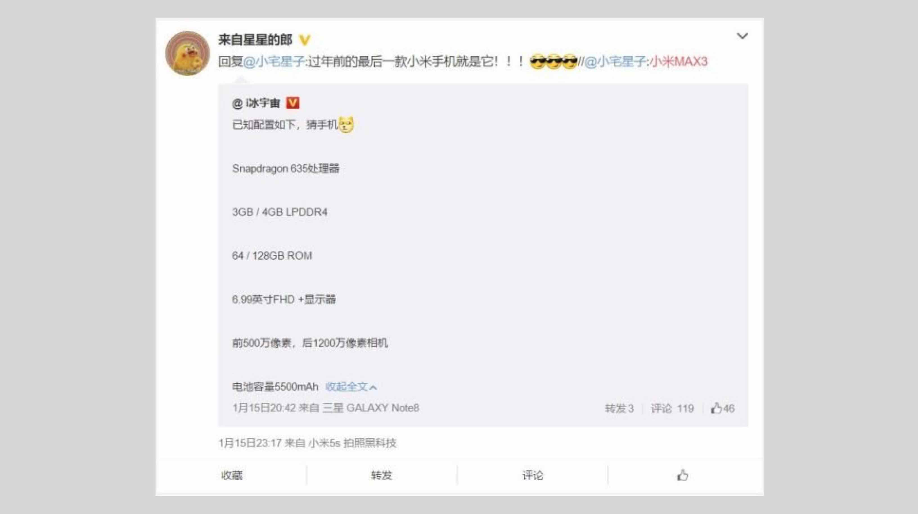Viewport: 918px width, 514px height.
Task: Expand the post options chevron menu
Action: [x=742, y=36]
